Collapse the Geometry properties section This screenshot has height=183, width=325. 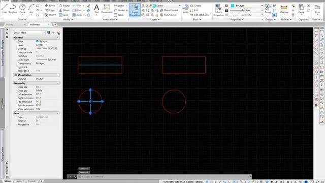tap(57, 83)
